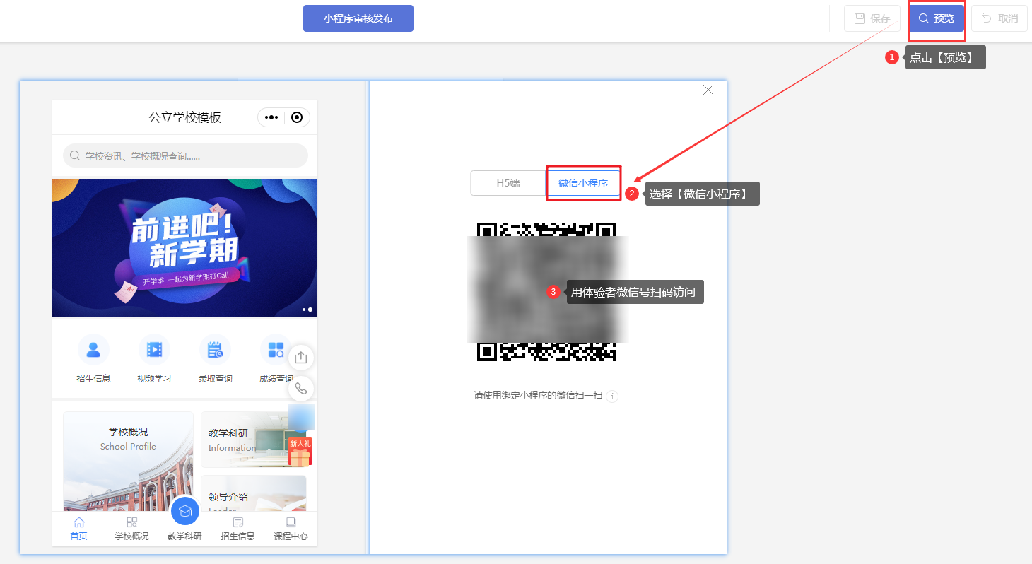1032x564 pixels.
Task: Open the 前进吧新学期 banner
Action: pos(184,247)
